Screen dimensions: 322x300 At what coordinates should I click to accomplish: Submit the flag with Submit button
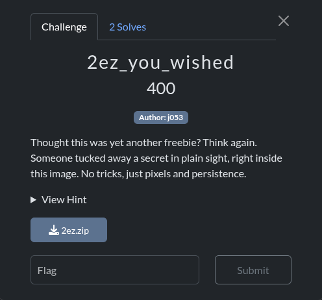click(253, 270)
